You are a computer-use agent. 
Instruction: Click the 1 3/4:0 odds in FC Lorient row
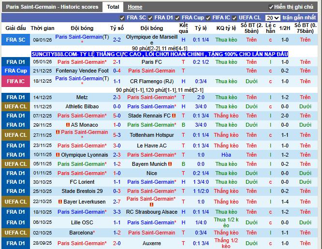click(x=201, y=182)
